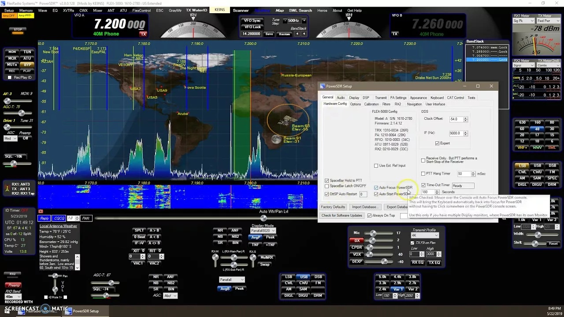Viewport: 564px width, 317px height.
Task: Open the Transmit Profile 4K dropdown
Action: tap(425, 235)
